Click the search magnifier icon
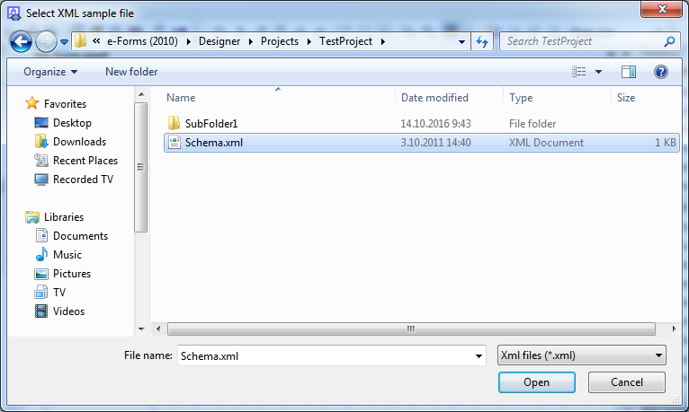The width and height of the screenshot is (689, 412). point(669,41)
